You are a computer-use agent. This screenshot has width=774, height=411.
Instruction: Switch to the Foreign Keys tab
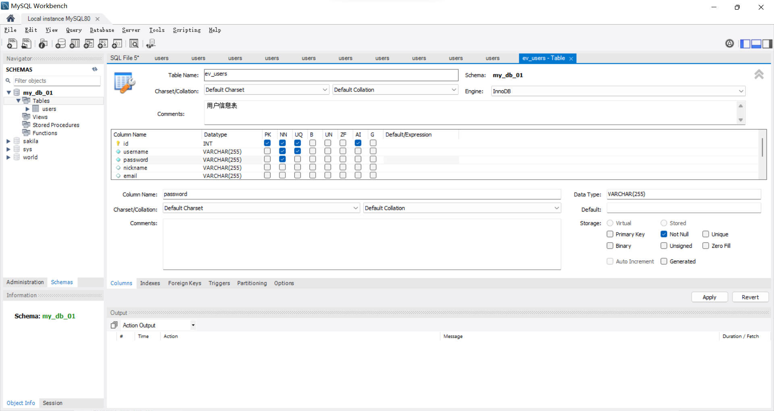click(x=185, y=283)
